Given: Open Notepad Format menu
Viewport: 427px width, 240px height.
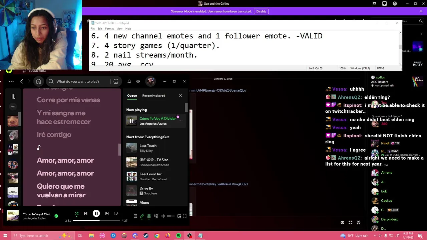Looking at the screenshot, I should 109,29.
